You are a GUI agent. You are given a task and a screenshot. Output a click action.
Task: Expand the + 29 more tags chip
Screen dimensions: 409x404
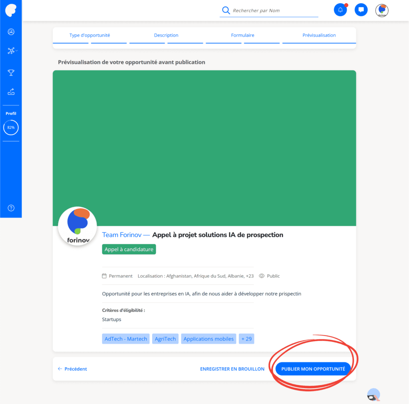click(246, 339)
